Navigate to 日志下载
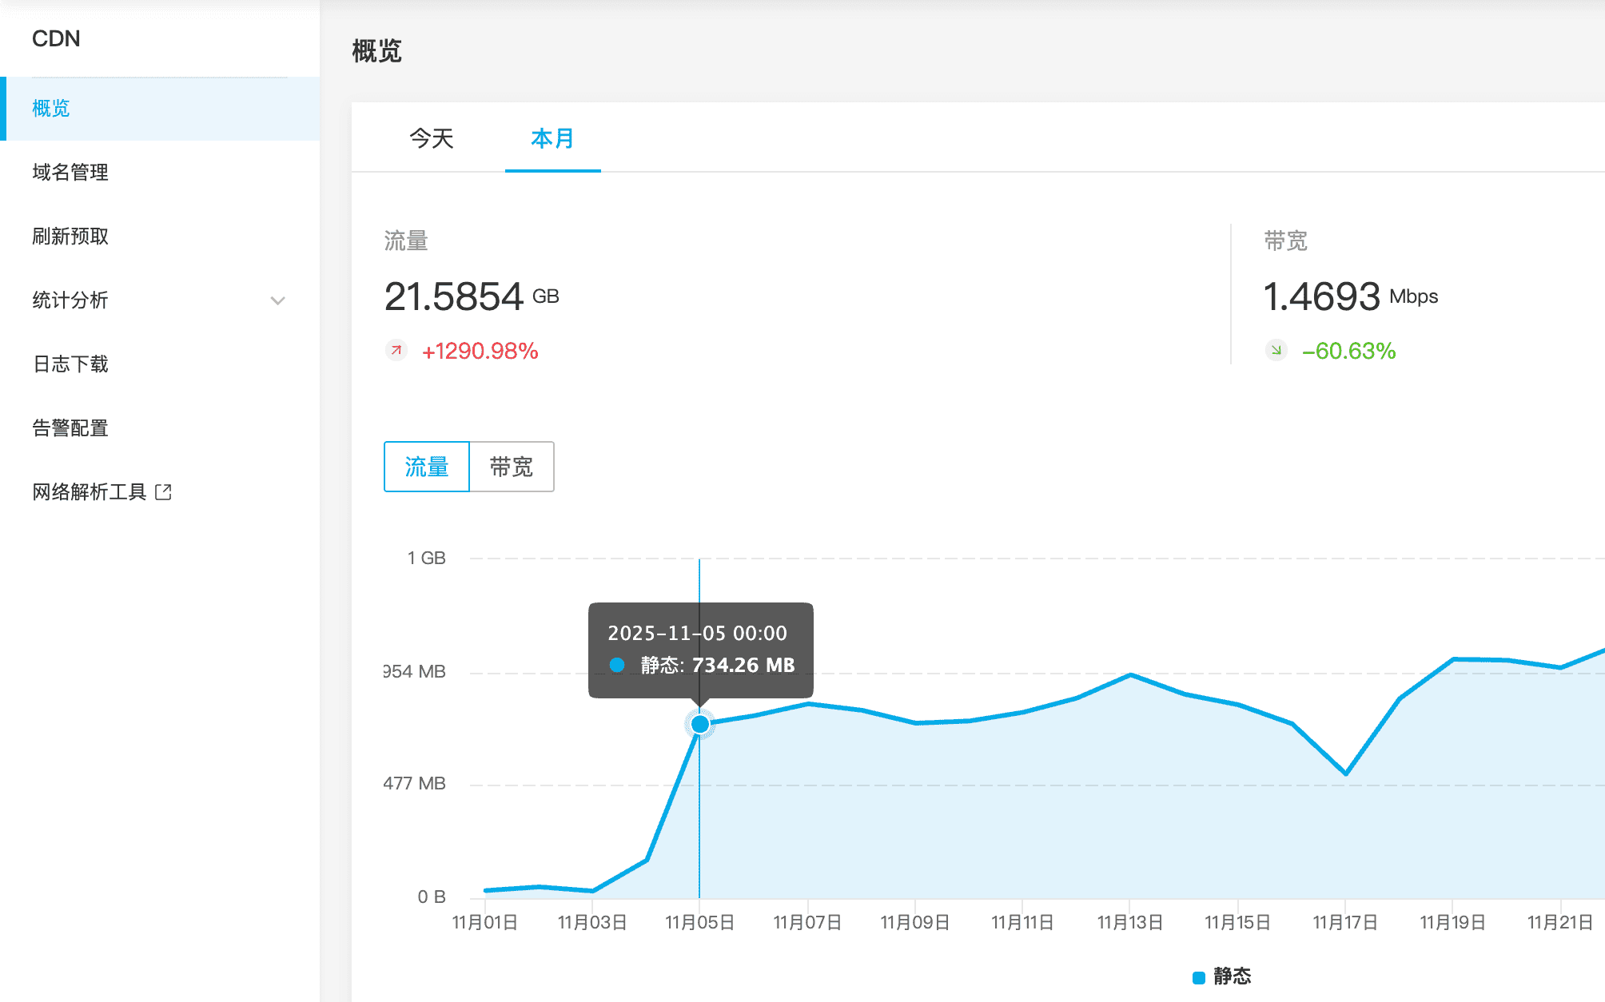Screen dimensions: 1605x1002 pyautogui.click(x=70, y=364)
